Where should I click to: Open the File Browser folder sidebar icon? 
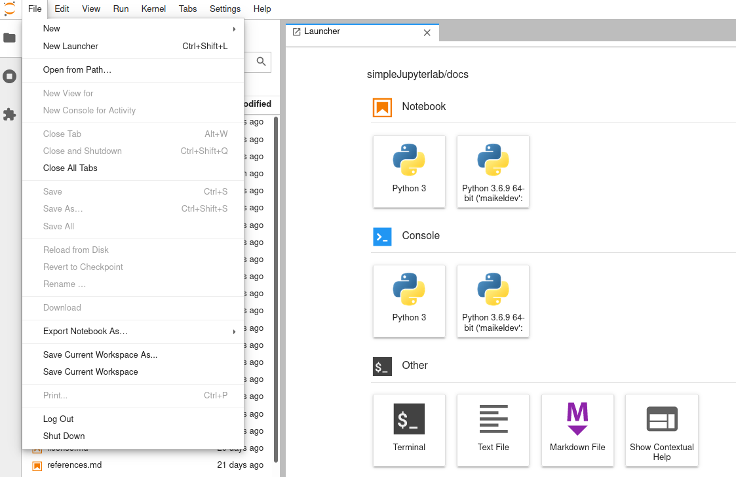pyautogui.click(x=9, y=38)
